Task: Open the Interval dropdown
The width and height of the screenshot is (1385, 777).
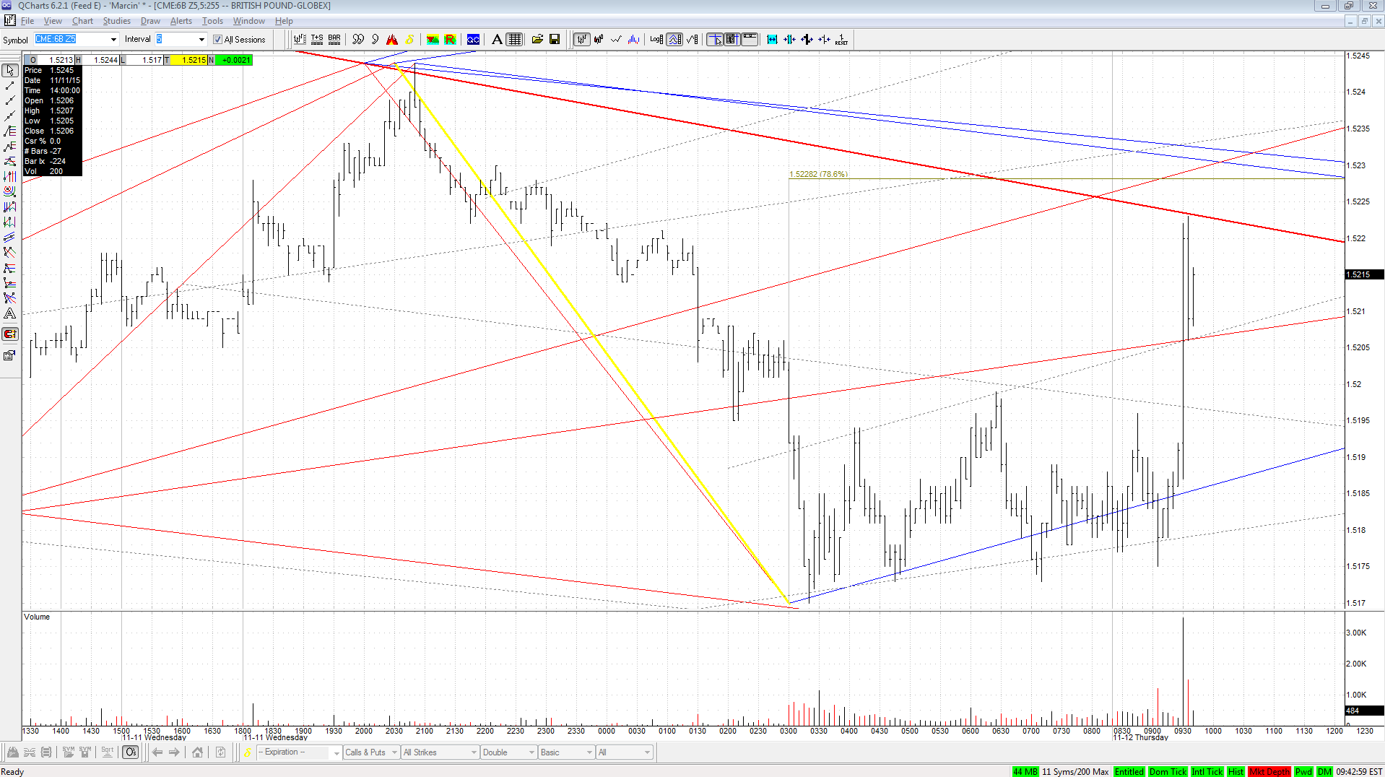Action: tap(201, 40)
